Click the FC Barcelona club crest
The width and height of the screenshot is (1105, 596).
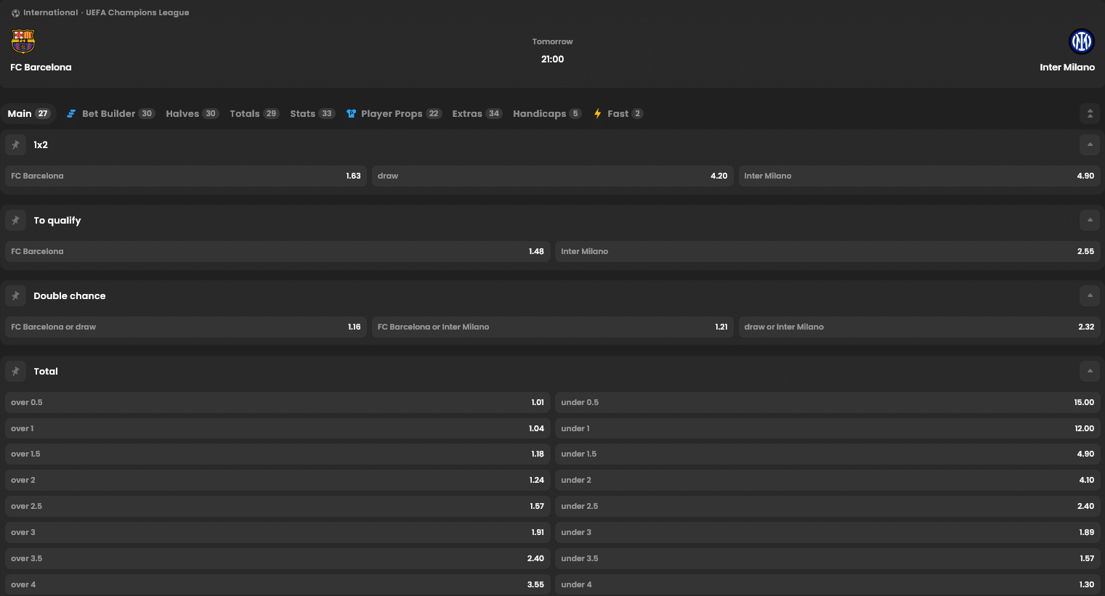coord(23,41)
